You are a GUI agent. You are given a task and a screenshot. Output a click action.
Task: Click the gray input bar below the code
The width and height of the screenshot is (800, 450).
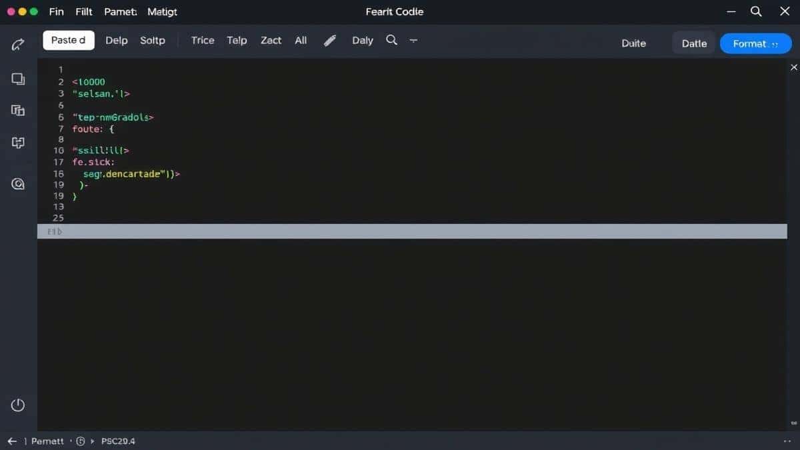pyautogui.click(x=411, y=231)
